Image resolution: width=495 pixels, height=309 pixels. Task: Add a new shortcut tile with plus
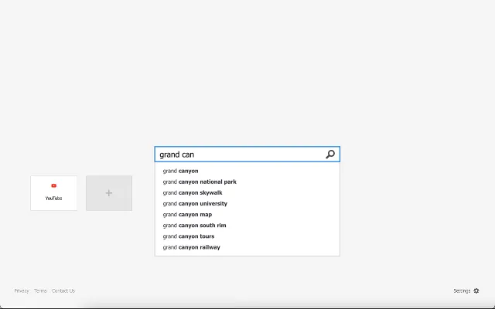(x=109, y=193)
